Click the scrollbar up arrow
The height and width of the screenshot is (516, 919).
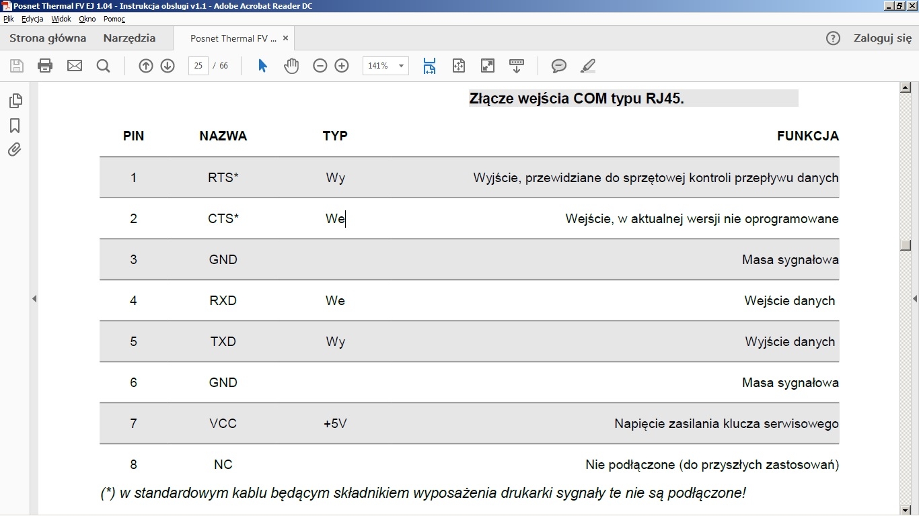coord(906,87)
